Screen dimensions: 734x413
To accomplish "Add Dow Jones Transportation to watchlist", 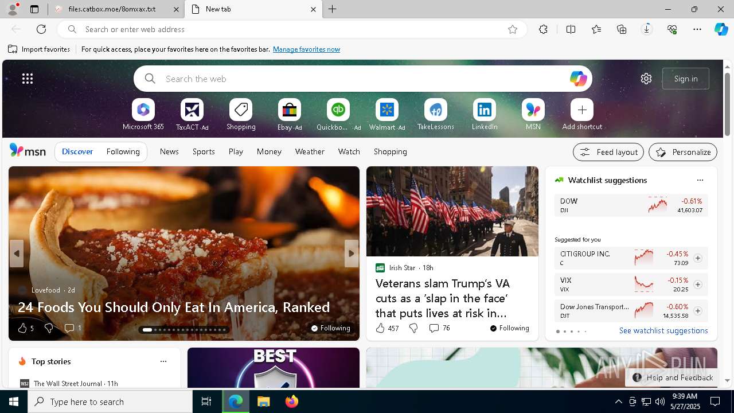I will [698, 311].
